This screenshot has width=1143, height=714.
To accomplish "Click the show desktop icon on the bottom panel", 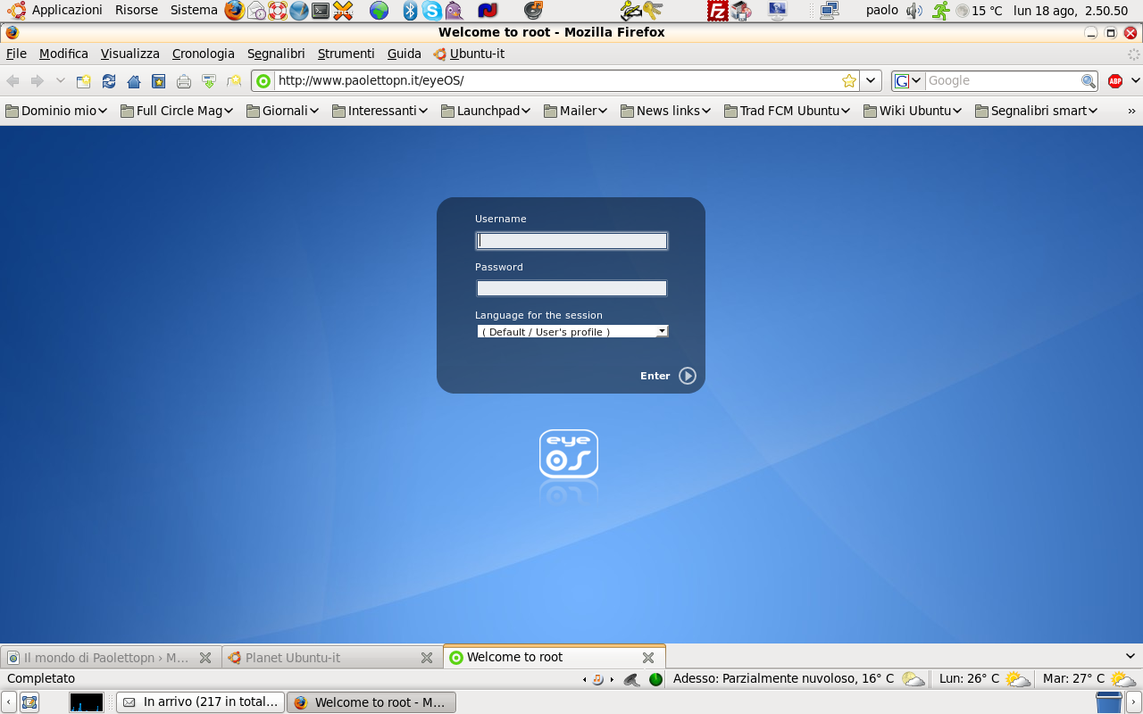I will (x=29, y=702).
